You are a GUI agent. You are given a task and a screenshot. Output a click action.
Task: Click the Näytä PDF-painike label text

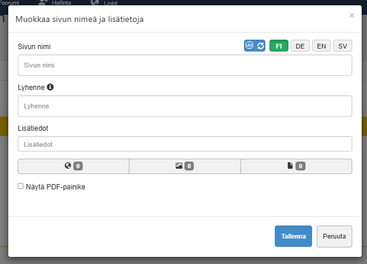56,187
